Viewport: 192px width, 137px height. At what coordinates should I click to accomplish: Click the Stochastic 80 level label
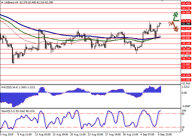point(184,113)
